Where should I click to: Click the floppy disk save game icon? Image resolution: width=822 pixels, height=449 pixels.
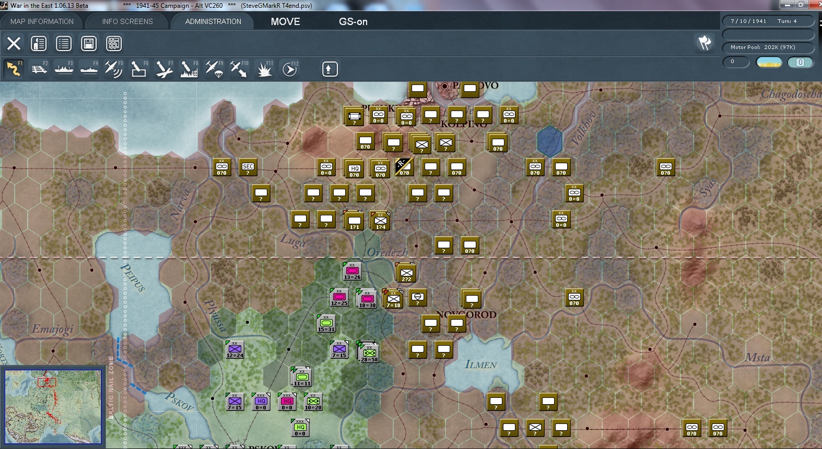click(89, 43)
